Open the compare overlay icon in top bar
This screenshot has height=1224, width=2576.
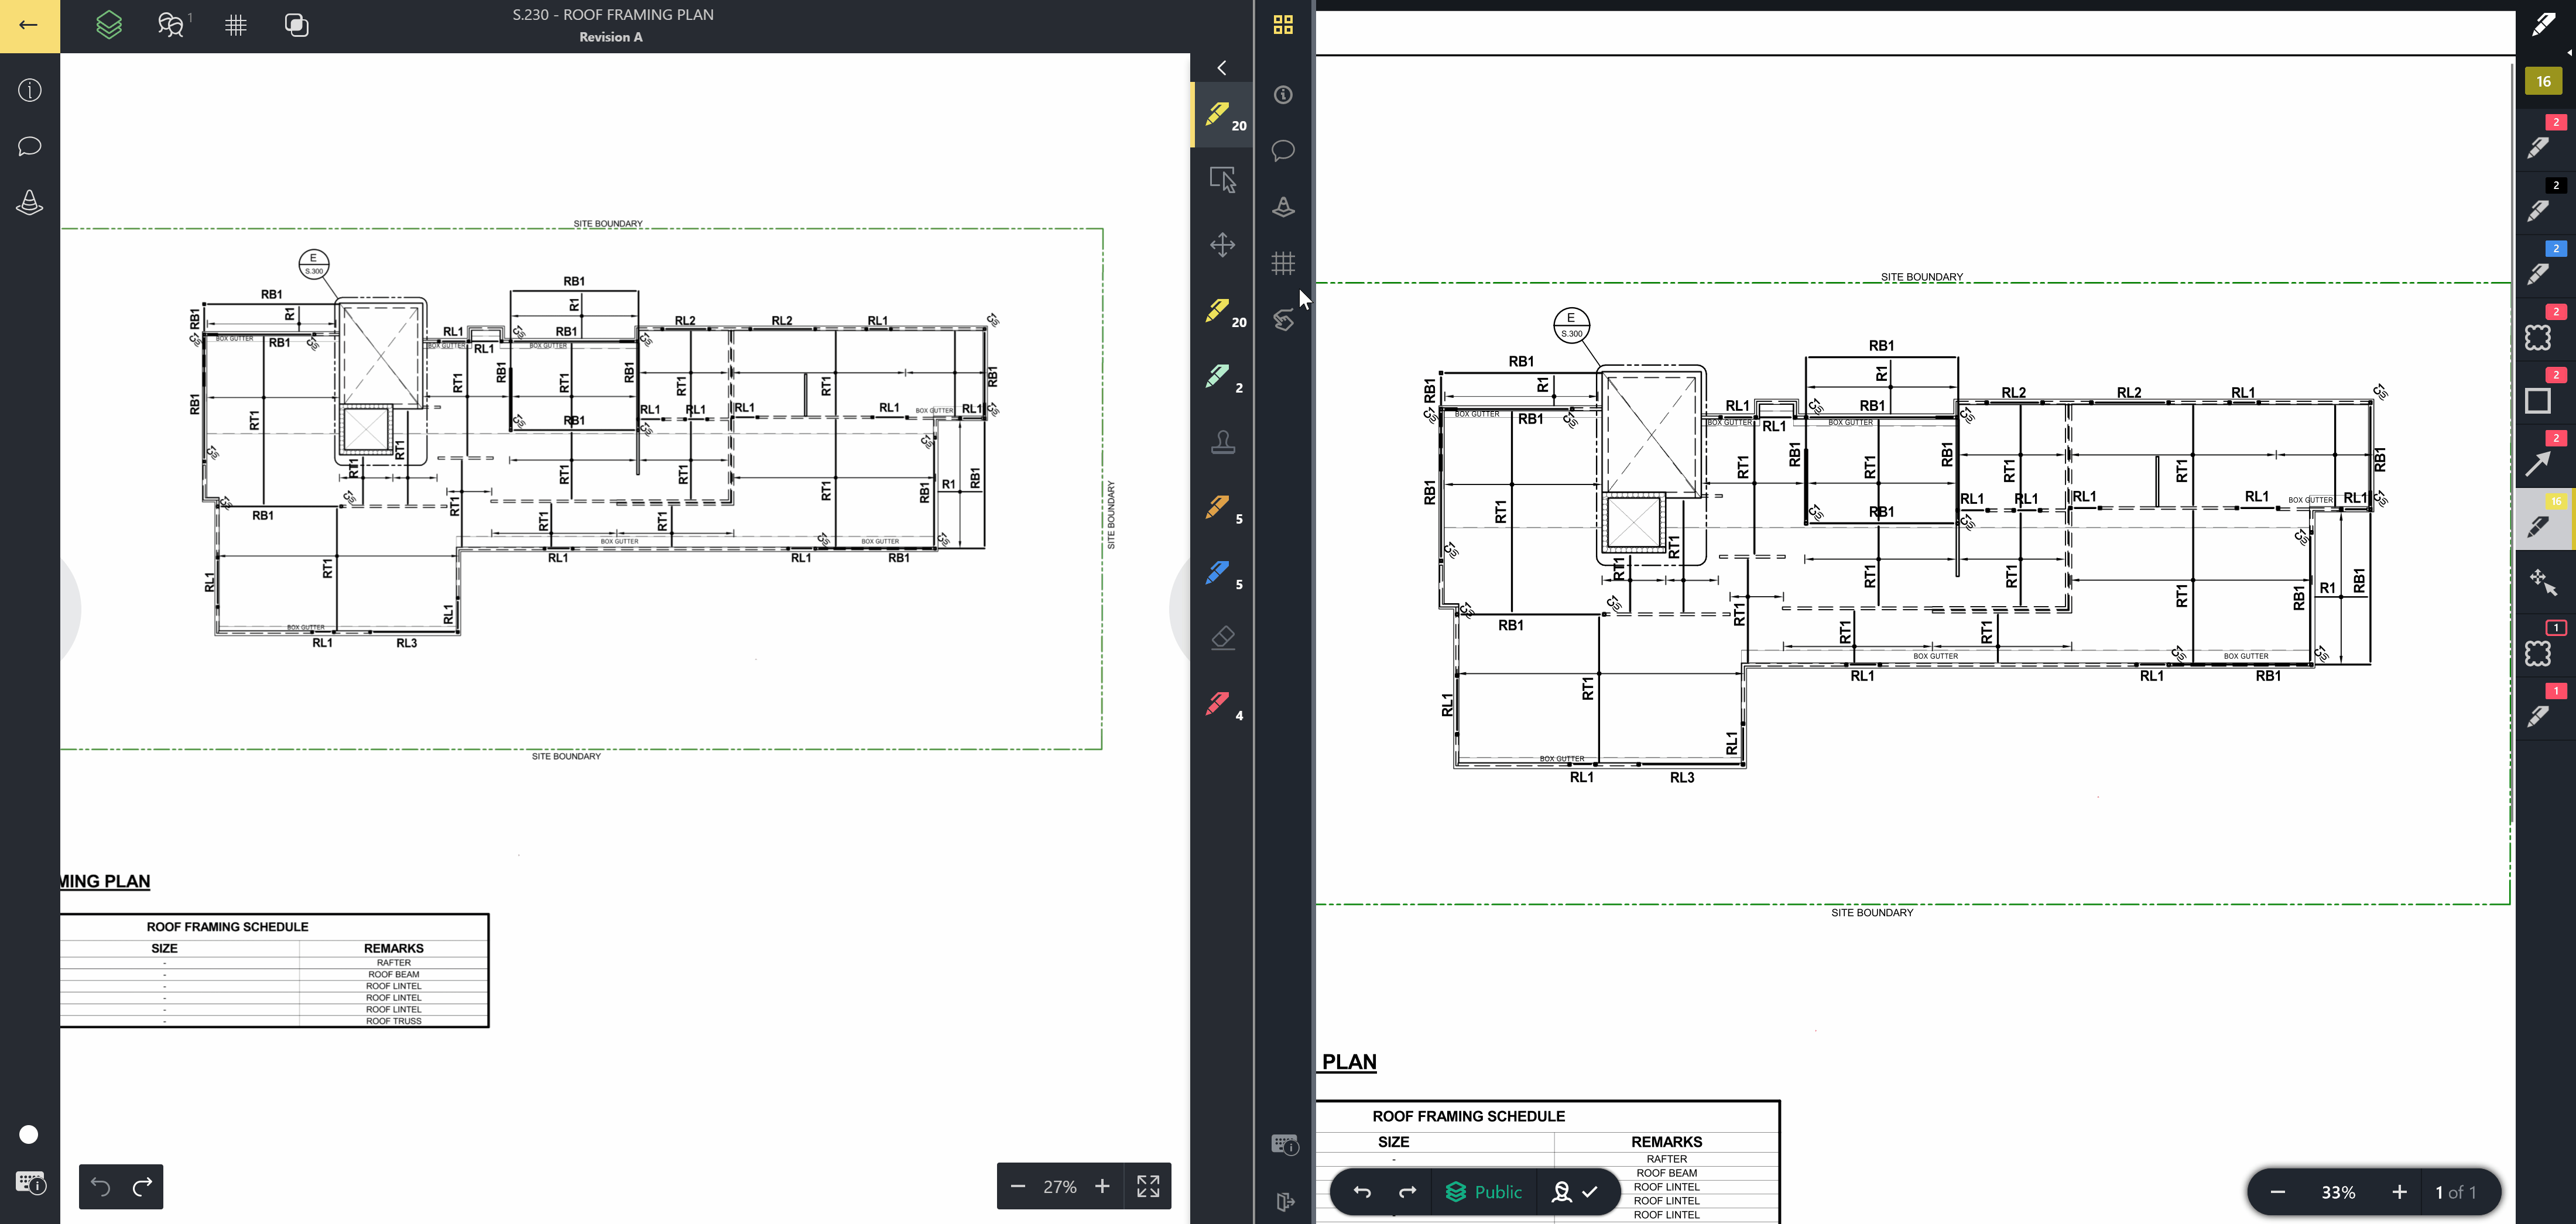point(297,25)
